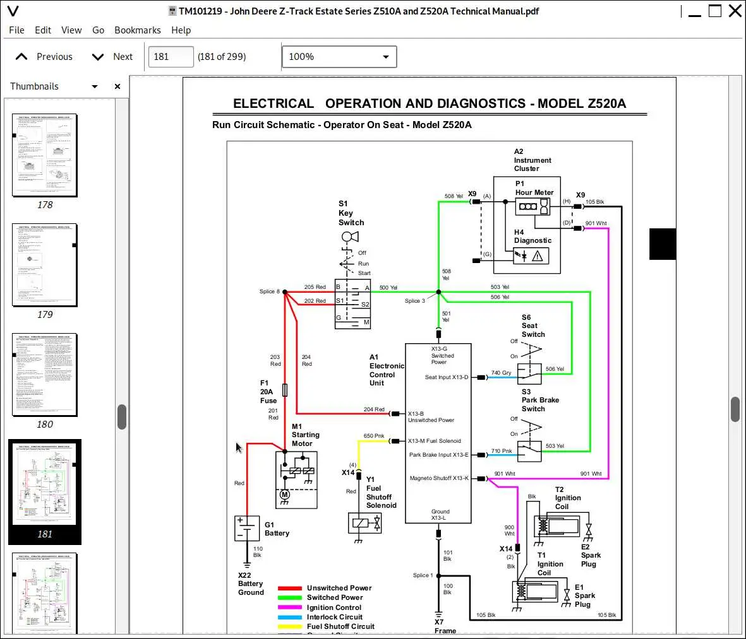Click the 'Splice 1' label
This screenshot has width=746, height=639.
423,575
